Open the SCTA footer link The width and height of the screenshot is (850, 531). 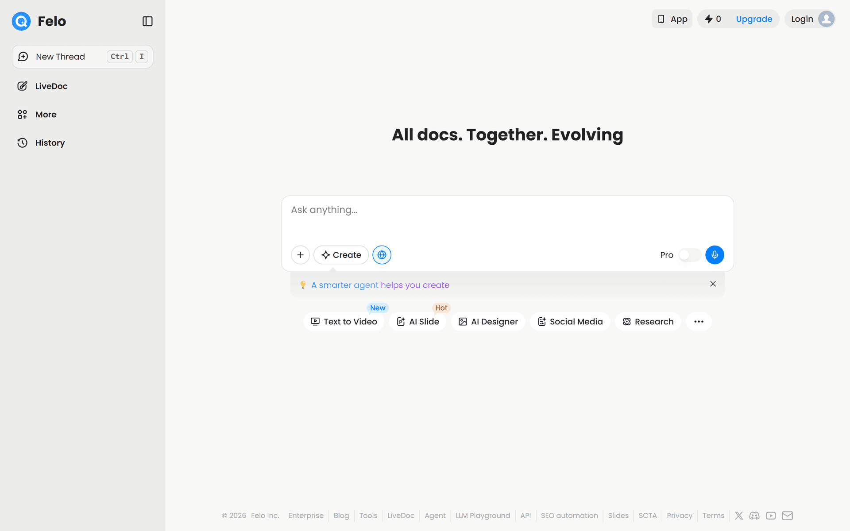click(648, 516)
